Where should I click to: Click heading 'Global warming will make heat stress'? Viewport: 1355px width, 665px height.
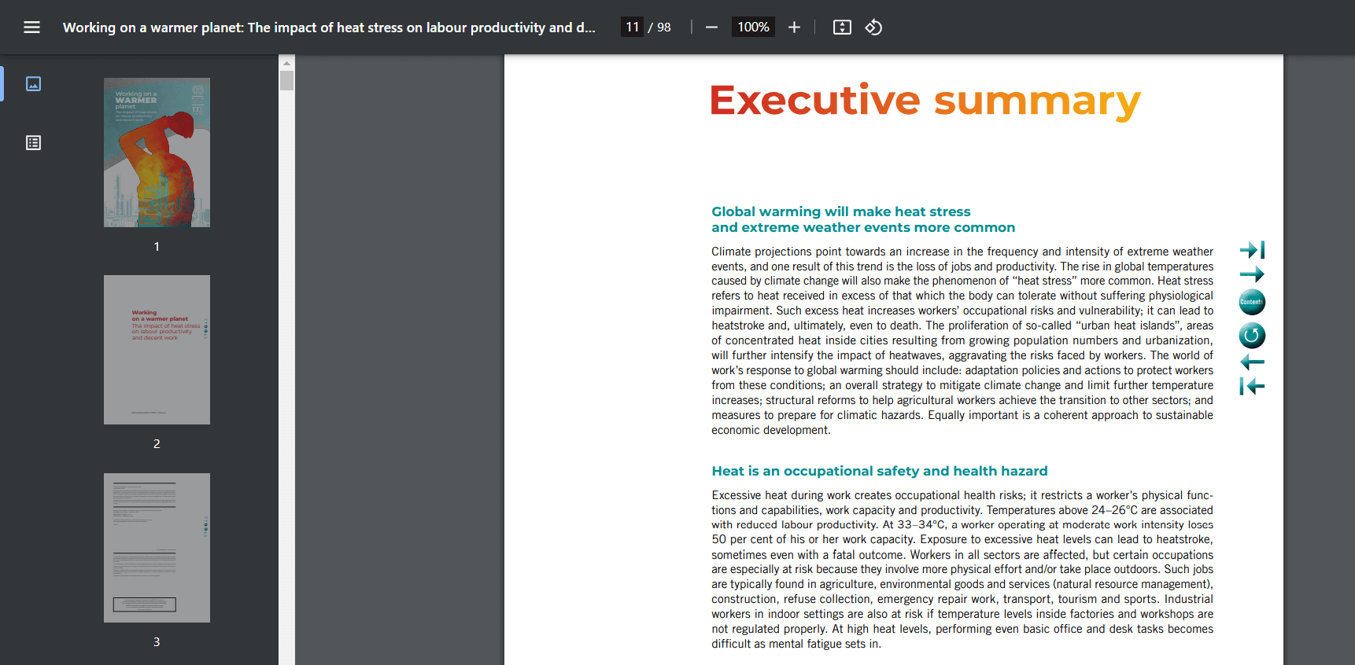click(841, 211)
